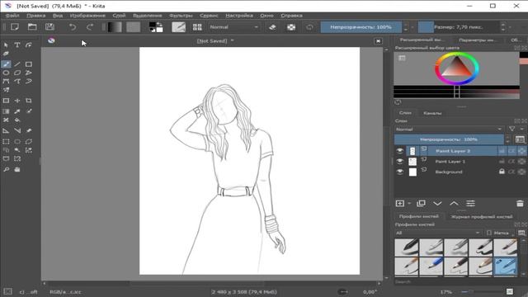Select the Gradient tool in toolbox
Image resolution: width=528 pixels, height=297 pixels.
(x=6, y=111)
